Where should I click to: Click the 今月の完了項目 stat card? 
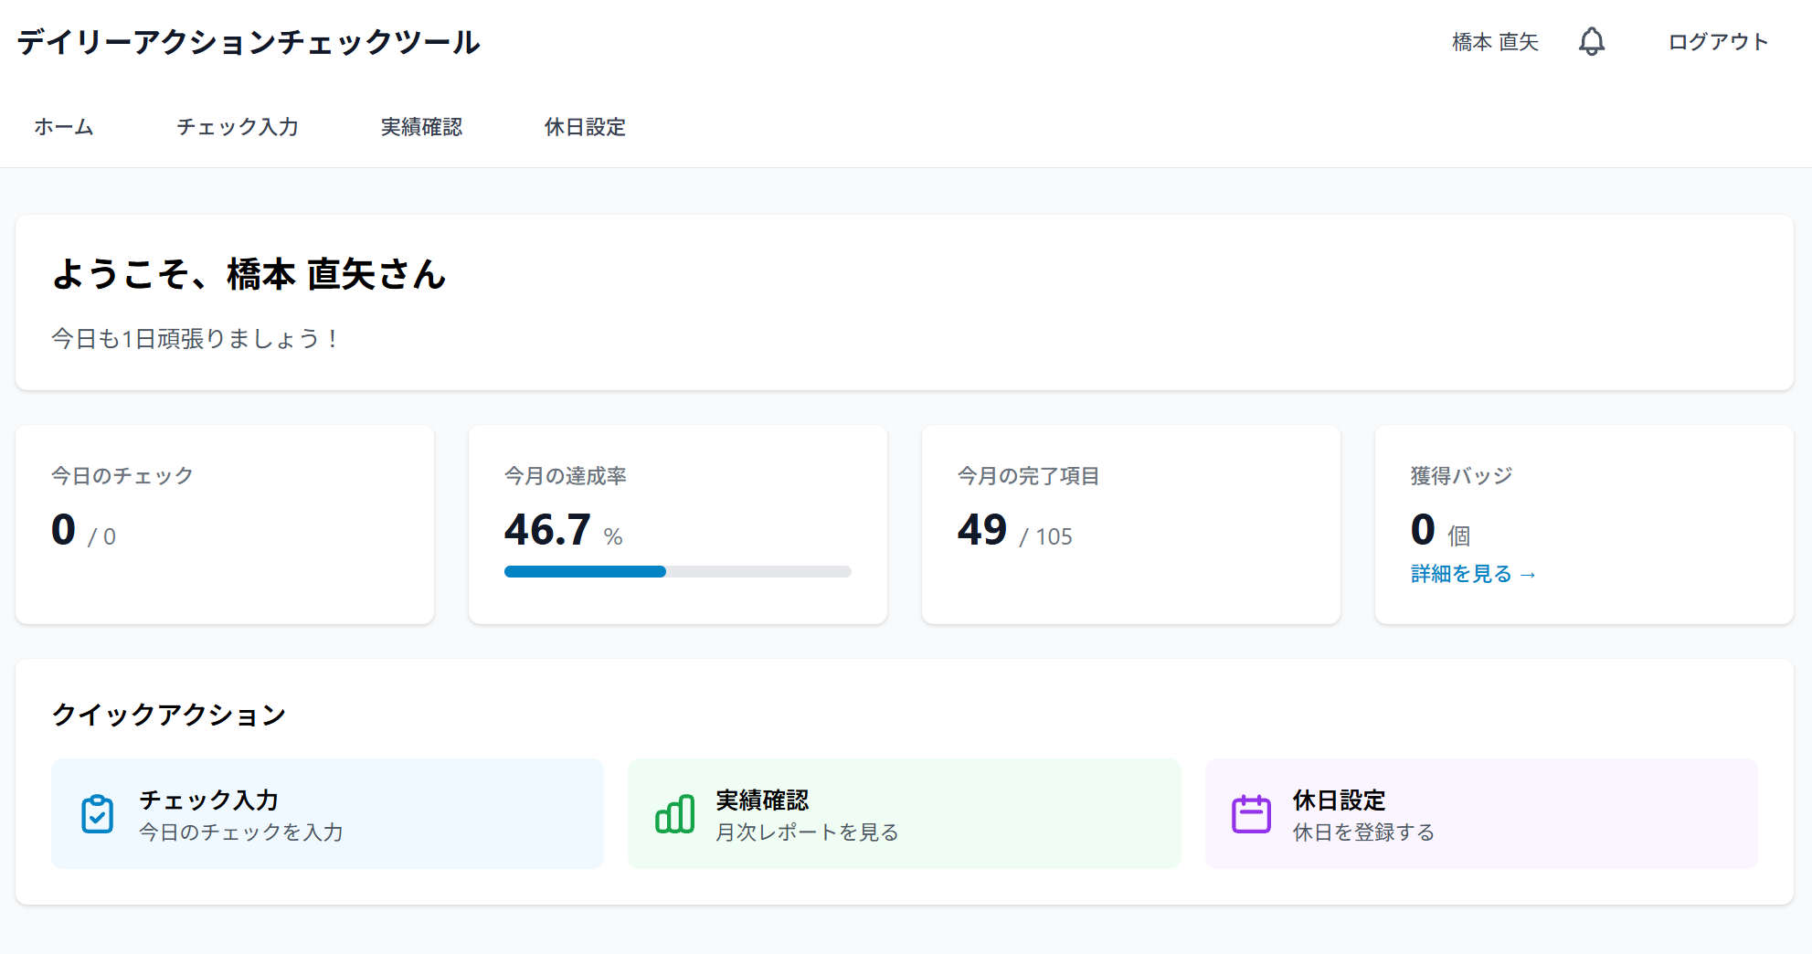(x=1130, y=525)
